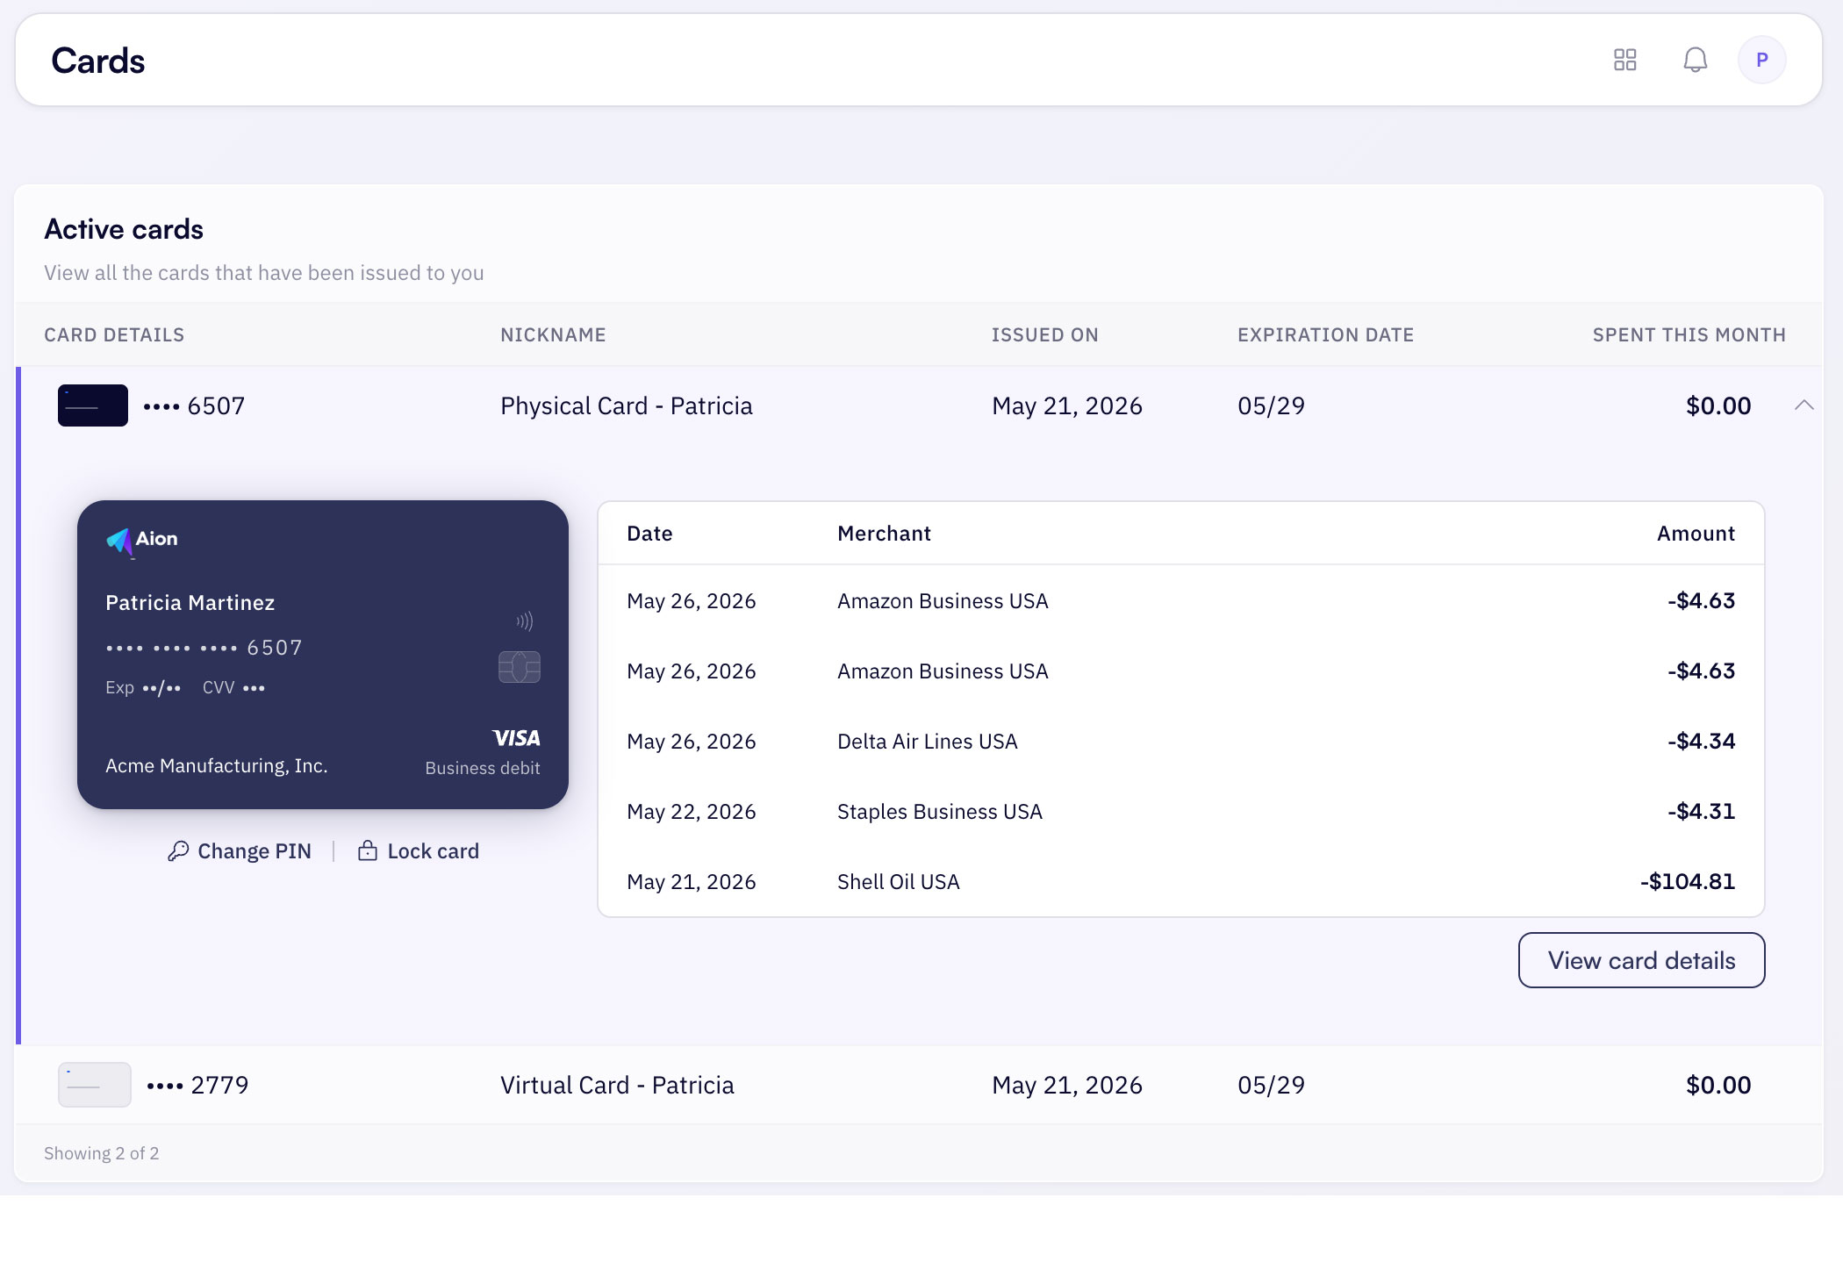1843x1284 pixels.
Task: Click $0.00 spent on Physical Card row
Action: coord(1718,405)
